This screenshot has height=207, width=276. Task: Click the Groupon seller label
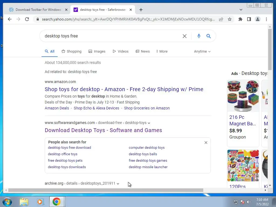[237, 137]
